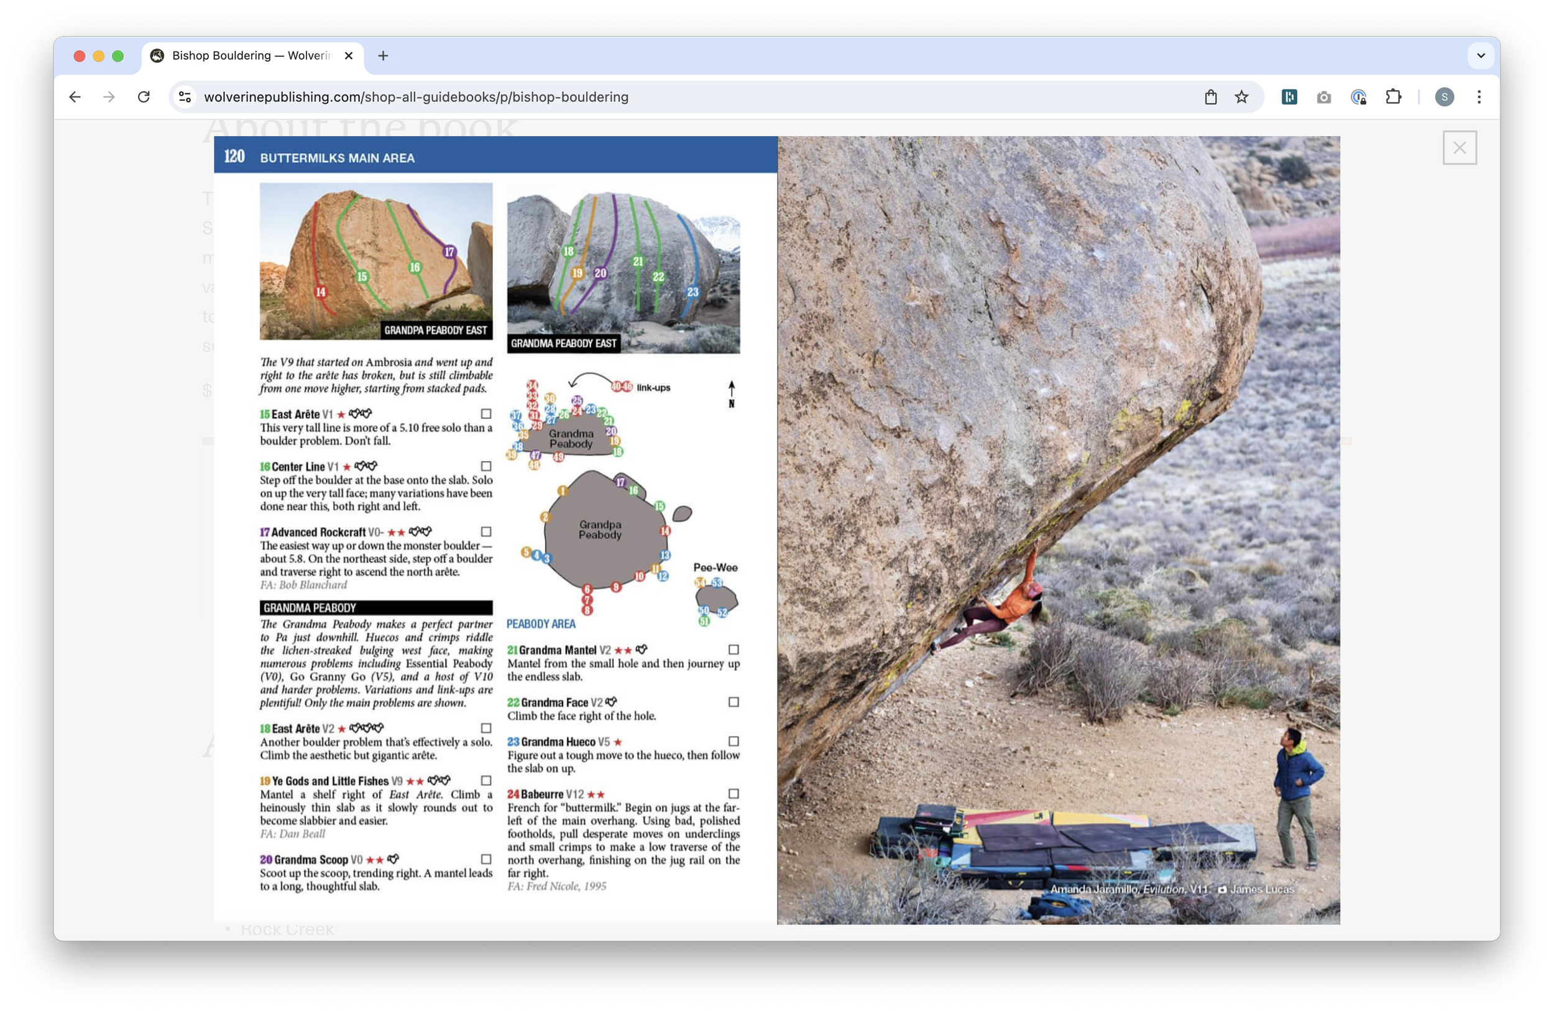This screenshot has height=1012, width=1554.
Task: Open the share page icon in the address bar
Action: pyautogui.click(x=1210, y=96)
